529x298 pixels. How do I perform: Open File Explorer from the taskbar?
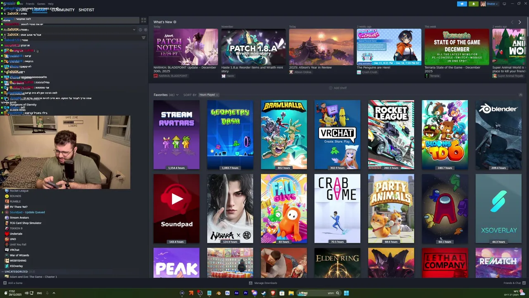pos(291,293)
